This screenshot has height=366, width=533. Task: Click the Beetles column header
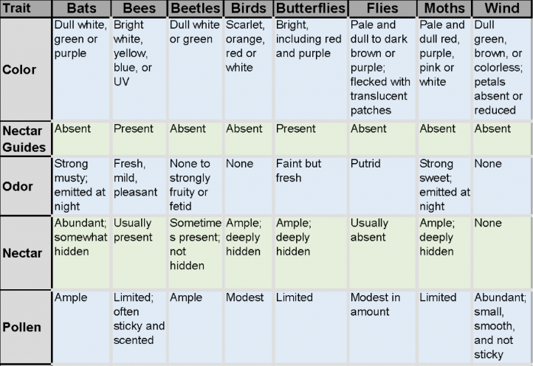click(195, 9)
